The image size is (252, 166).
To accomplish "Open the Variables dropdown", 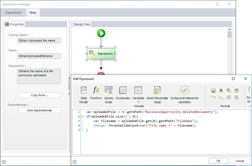I will (x=138, y=95).
